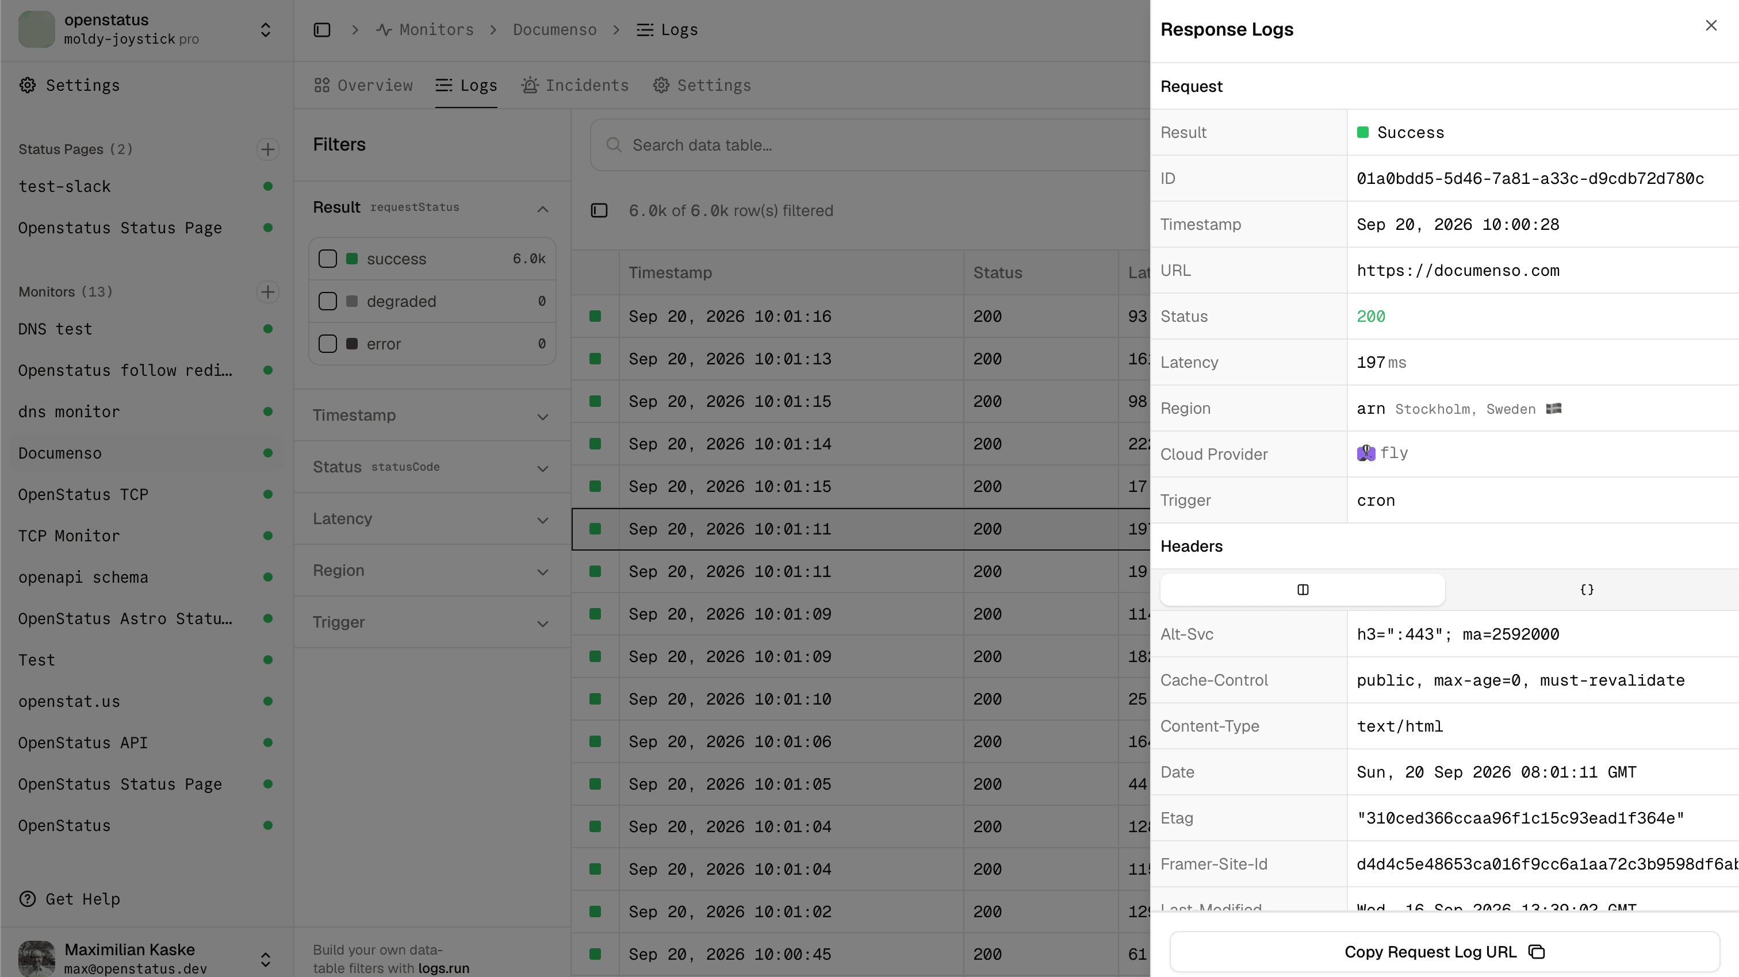The height and width of the screenshot is (977, 1739).
Task: Expand the Region filter section
Action: point(432,571)
